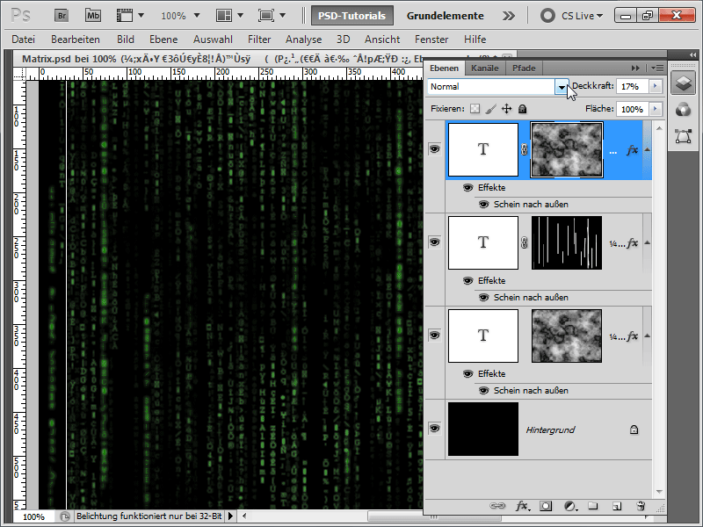Open the Deckkraft opacity slider arrow
The height and width of the screenshot is (527, 703).
pyautogui.click(x=656, y=86)
